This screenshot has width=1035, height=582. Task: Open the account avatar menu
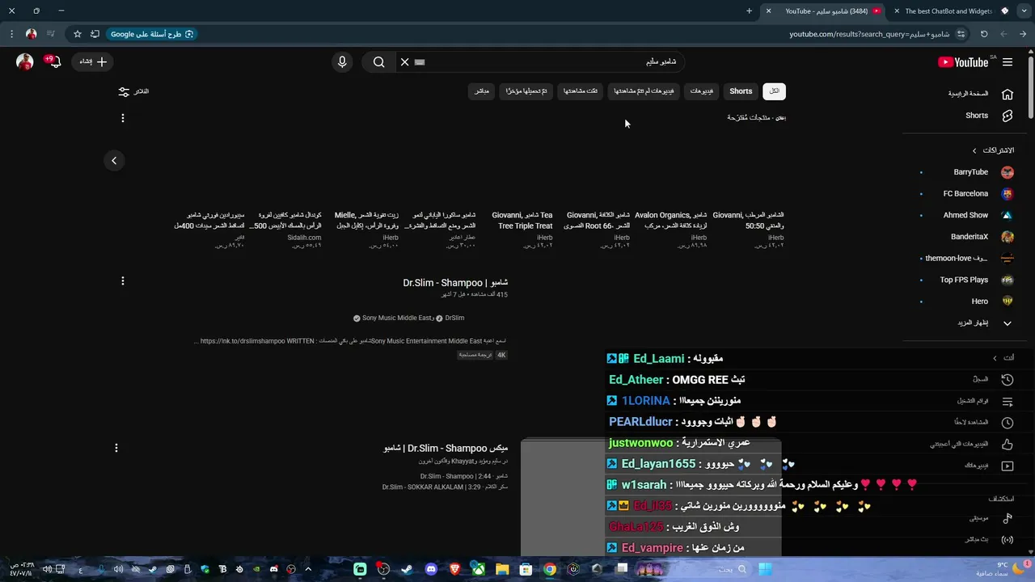click(25, 61)
